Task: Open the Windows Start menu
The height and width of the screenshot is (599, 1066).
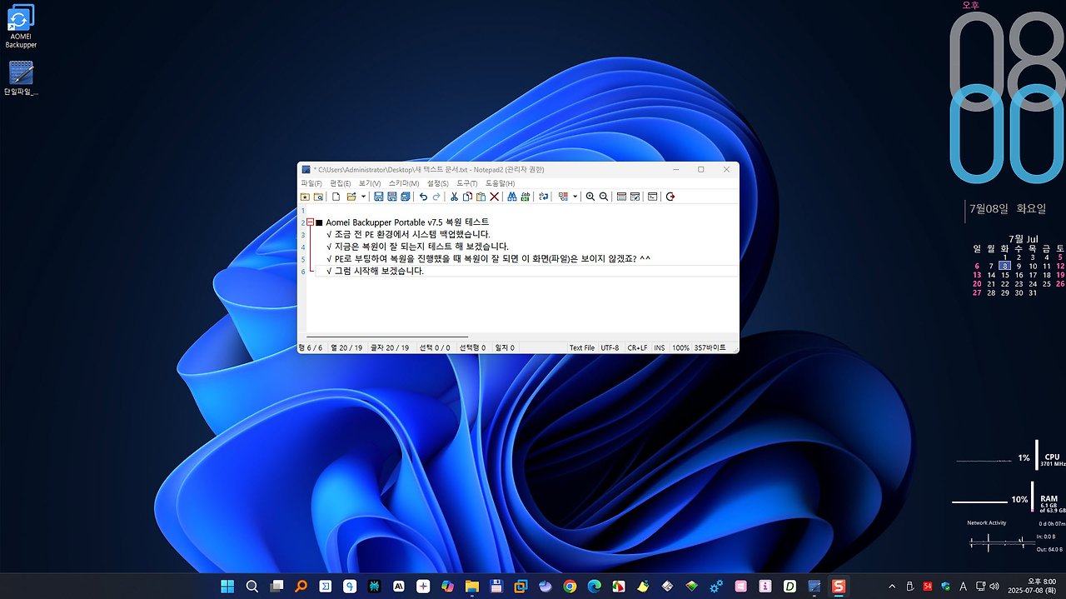Action: [x=227, y=587]
